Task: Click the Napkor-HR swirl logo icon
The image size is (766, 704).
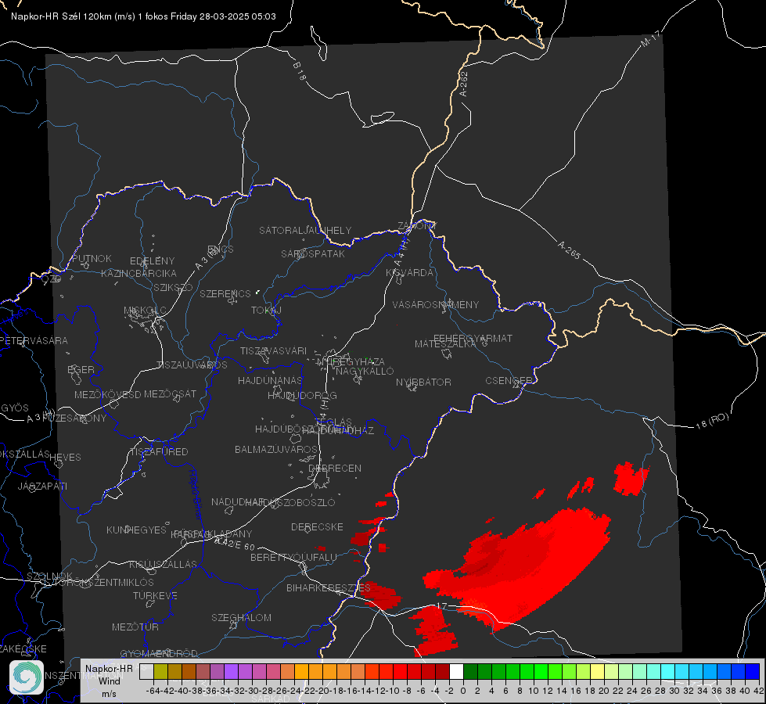Action: pos(27,677)
